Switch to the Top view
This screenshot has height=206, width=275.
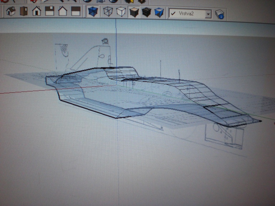pos(24,11)
